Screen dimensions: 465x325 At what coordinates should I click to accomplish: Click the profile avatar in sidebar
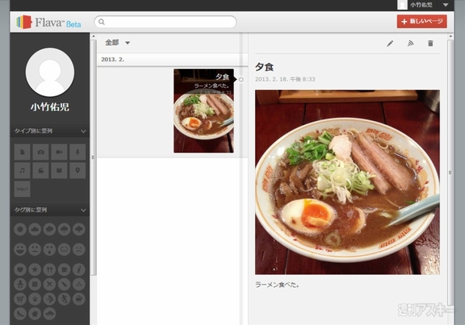[x=50, y=72]
